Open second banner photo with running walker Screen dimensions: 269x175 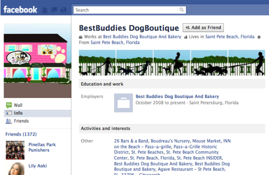point(135,63)
